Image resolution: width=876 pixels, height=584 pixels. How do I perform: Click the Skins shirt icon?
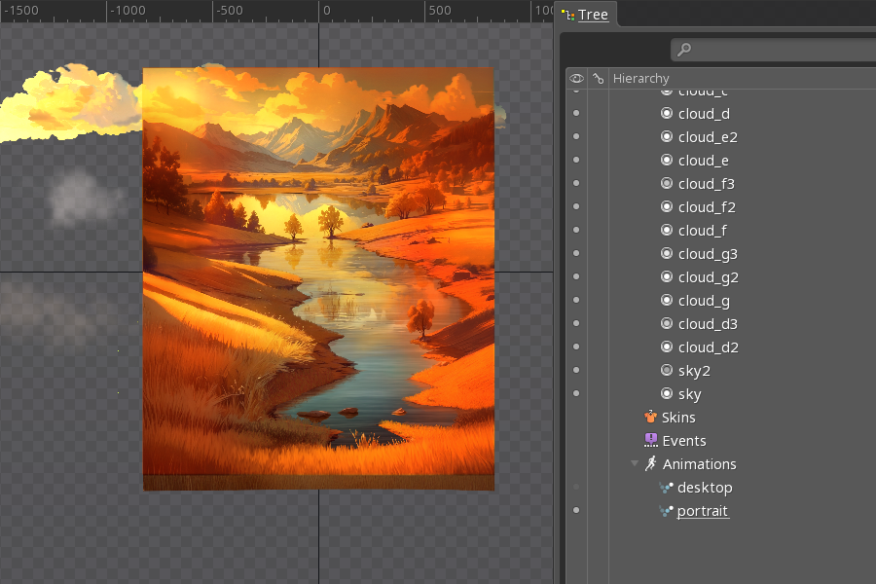(651, 417)
